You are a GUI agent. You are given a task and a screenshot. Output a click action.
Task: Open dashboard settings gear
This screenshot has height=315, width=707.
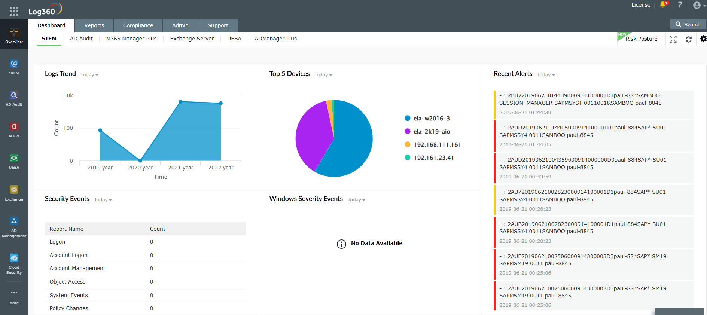click(x=703, y=39)
